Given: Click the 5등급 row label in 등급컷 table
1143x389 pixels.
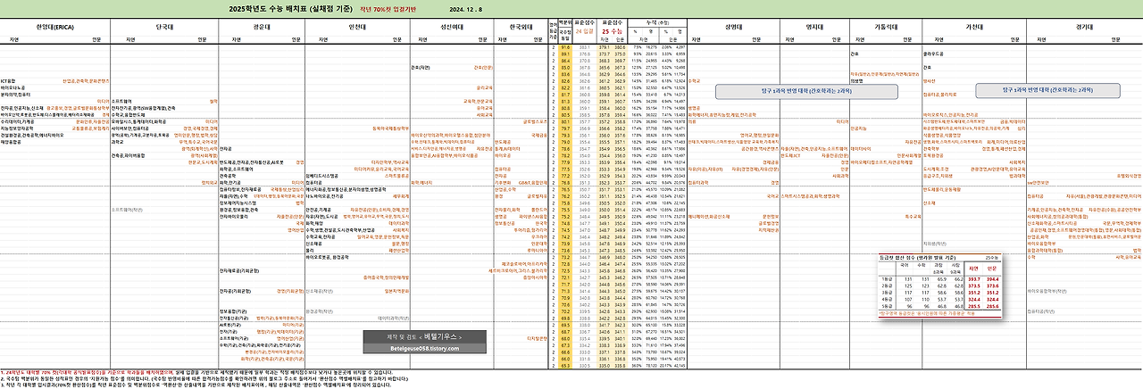Looking at the screenshot, I should pyautogui.click(x=887, y=306).
